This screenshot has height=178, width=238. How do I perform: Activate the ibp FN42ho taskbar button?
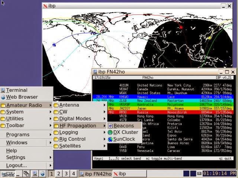(96, 174)
